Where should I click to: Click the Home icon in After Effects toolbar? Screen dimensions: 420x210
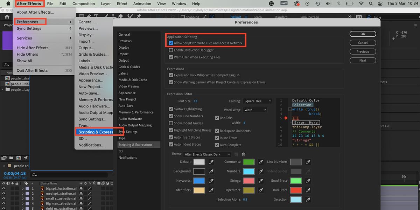(7, 16)
